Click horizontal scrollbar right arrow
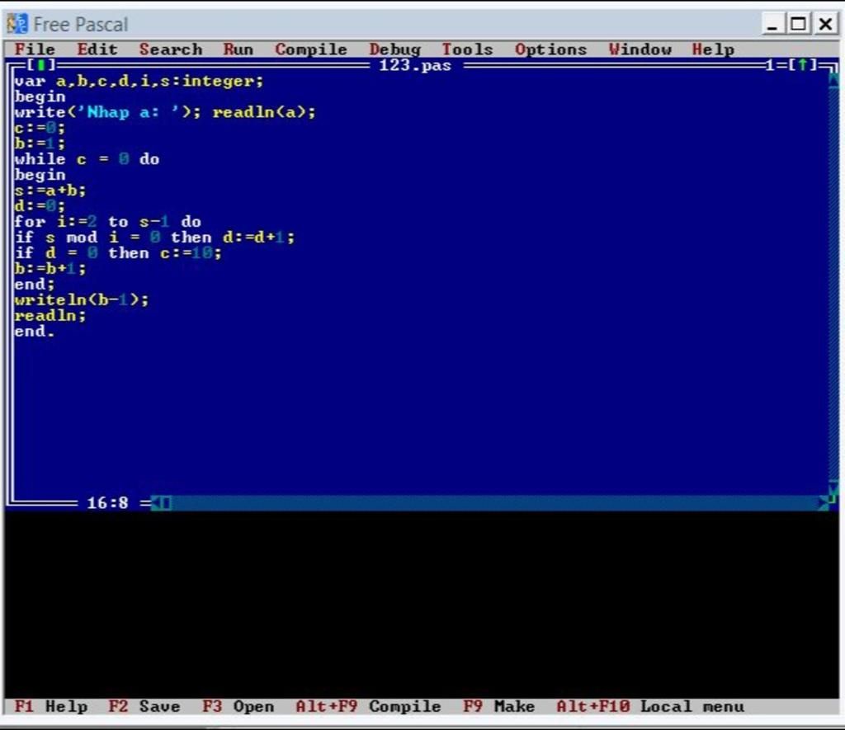This screenshot has width=845, height=730. (x=823, y=502)
